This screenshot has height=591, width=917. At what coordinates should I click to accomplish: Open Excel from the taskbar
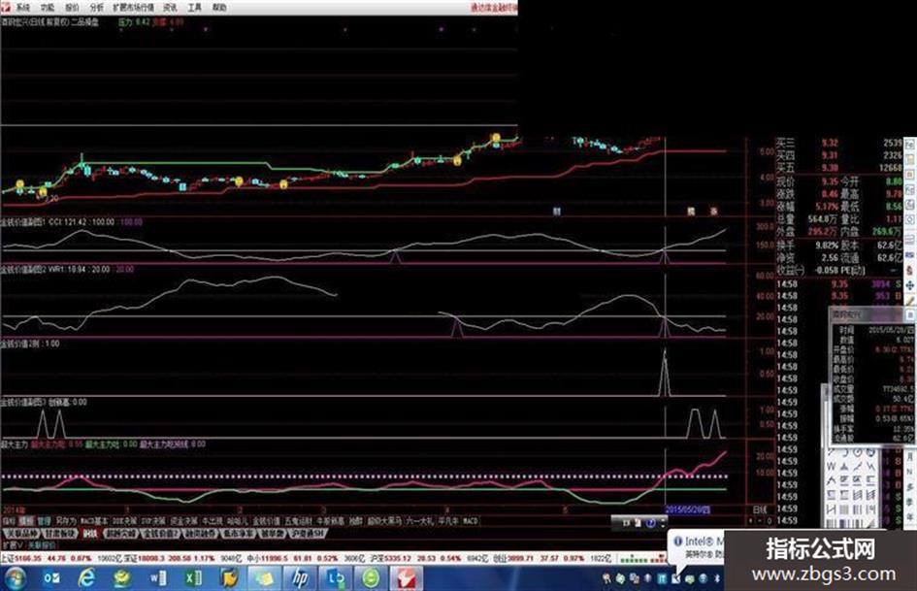(193, 578)
